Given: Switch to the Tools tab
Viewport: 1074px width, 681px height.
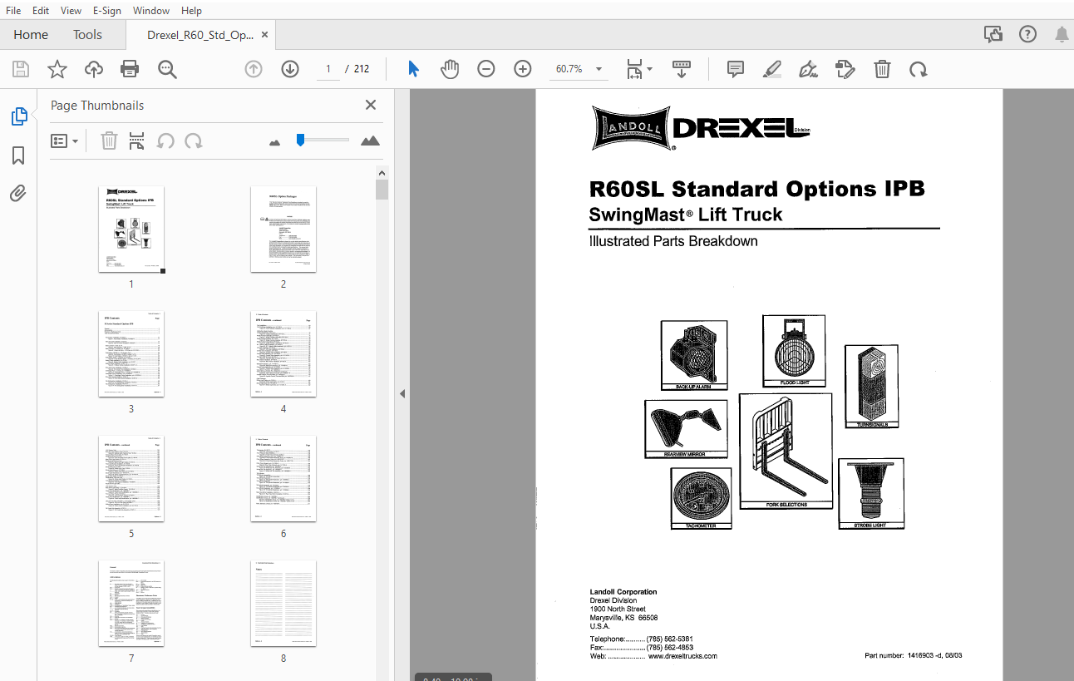Looking at the screenshot, I should coord(87,34).
